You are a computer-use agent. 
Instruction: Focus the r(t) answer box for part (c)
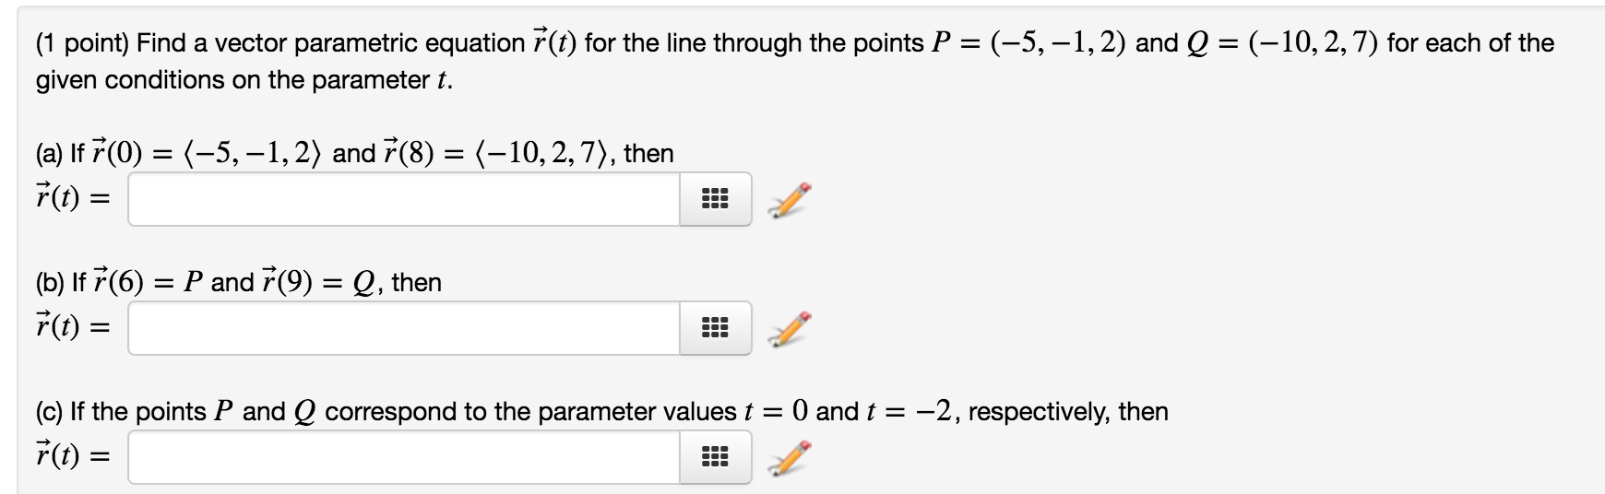pos(404,457)
